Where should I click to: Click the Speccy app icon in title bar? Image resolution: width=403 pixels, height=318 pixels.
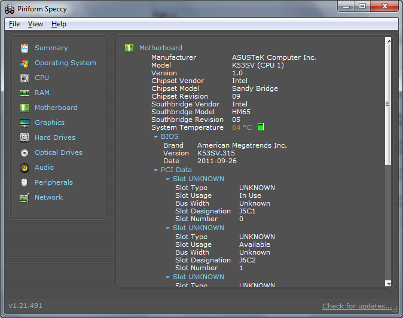pyautogui.click(x=10, y=9)
